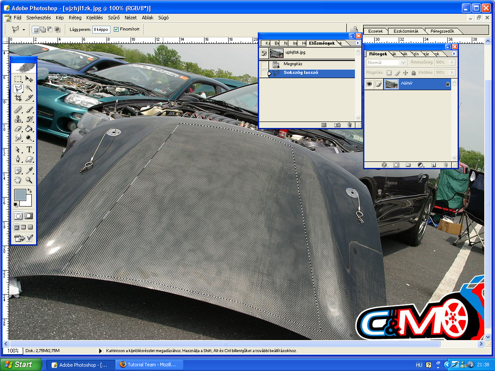Image resolution: width=495 pixels, height=371 pixels.
Task: Toggle Quick Mask mode button
Action: (x=29, y=216)
